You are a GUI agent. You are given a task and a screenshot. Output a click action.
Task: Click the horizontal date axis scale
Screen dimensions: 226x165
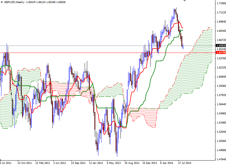tap(111, 162)
